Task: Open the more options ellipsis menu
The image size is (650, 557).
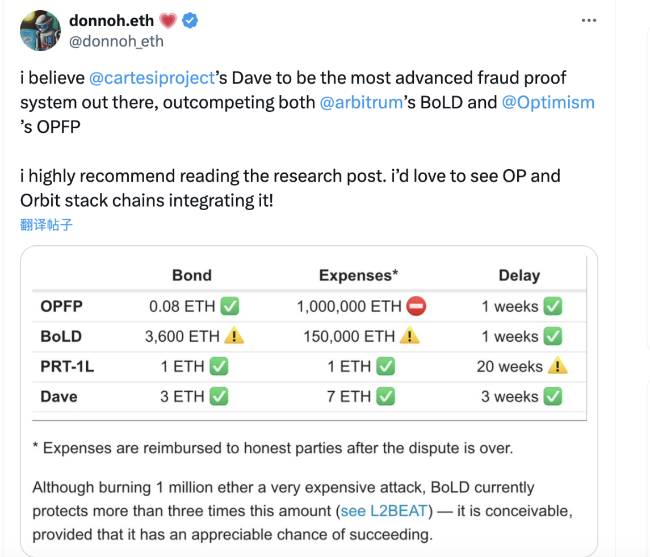Action: coord(589,20)
